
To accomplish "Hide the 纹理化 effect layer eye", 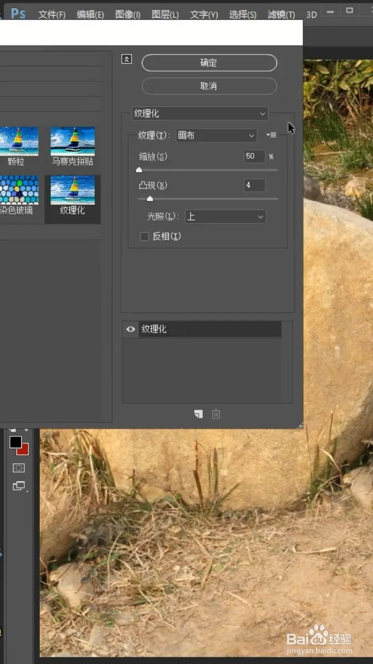I will tap(131, 329).
